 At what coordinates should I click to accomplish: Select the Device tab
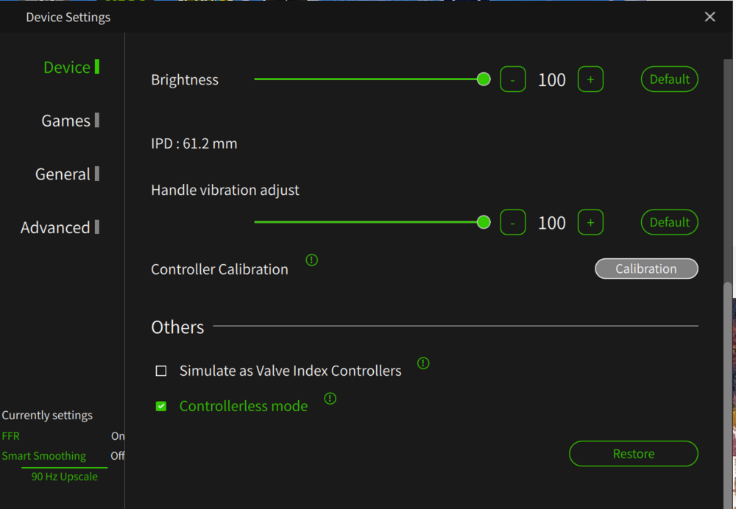pyautogui.click(x=67, y=68)
